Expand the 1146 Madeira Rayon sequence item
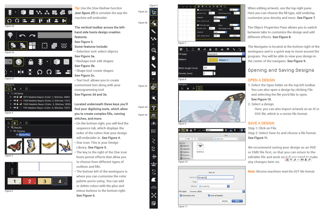The width and height of the screenshot is (331, 211). pos(11,101)
